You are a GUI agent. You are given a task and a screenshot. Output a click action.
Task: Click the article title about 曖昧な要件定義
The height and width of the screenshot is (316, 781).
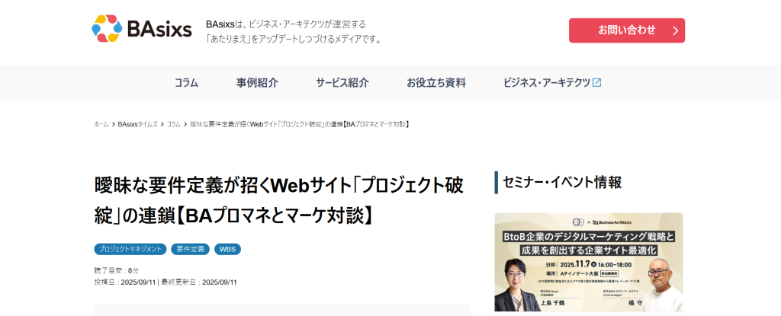click(279, 200)
